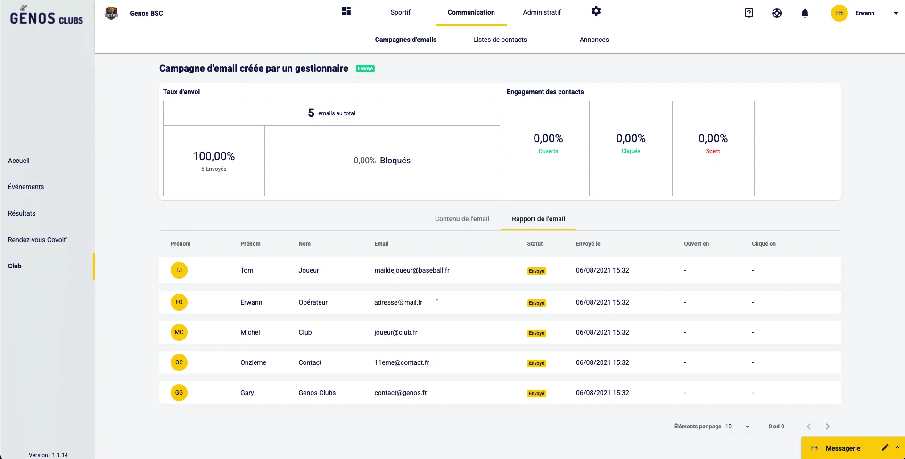Image resolution: width=905 pixels, height=459 pixels.
Task: Open the Listes de contacts tab
Action: 500,40
